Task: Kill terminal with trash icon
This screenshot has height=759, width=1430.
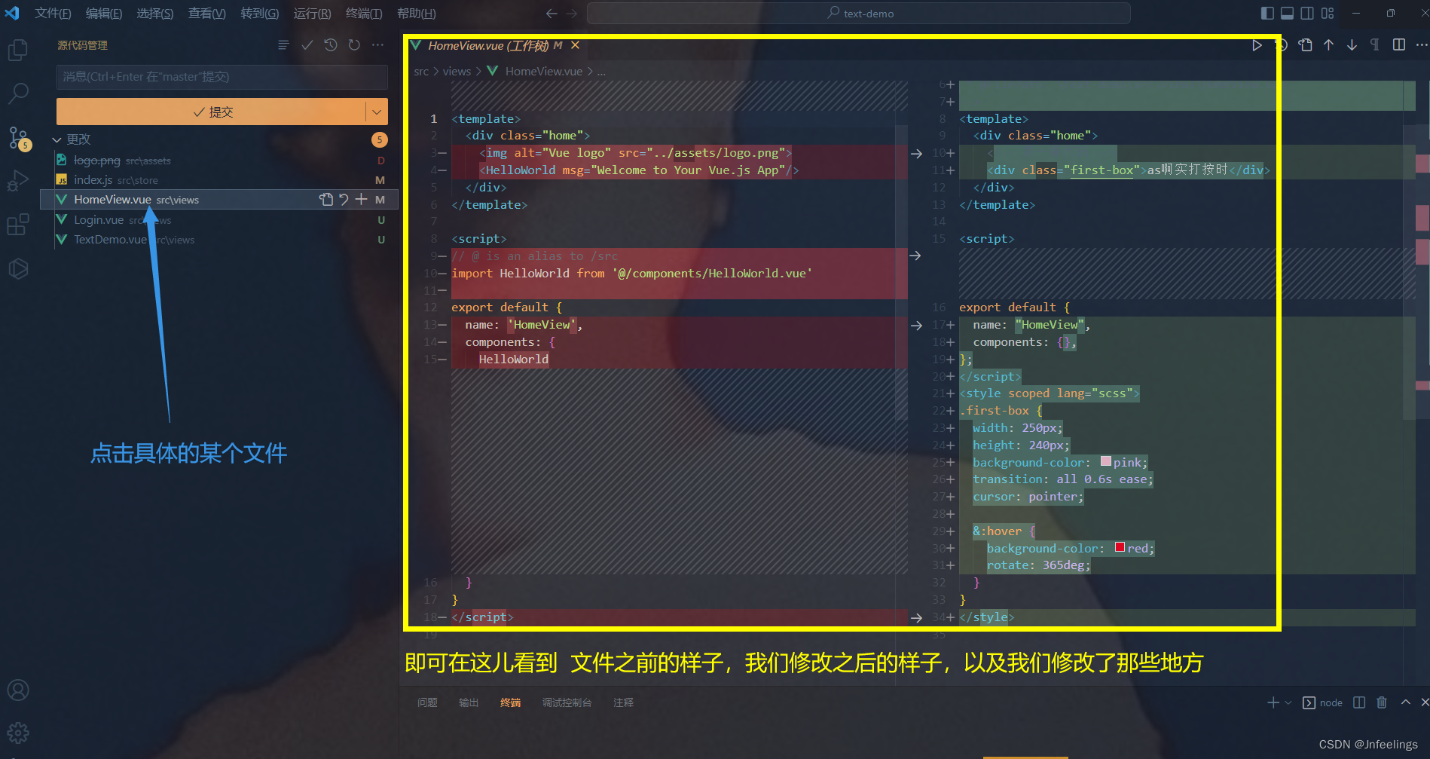Action: 1382,702
